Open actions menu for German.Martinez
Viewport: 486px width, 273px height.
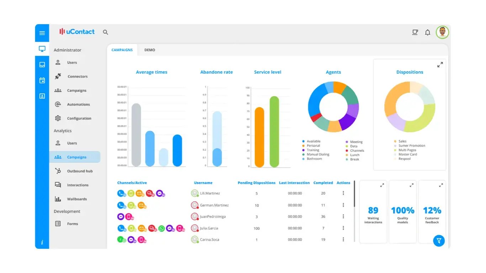[x=343, y=205]
